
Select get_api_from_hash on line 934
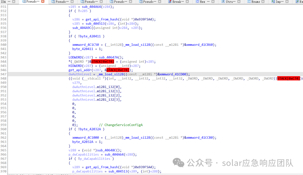pos(102,19)
